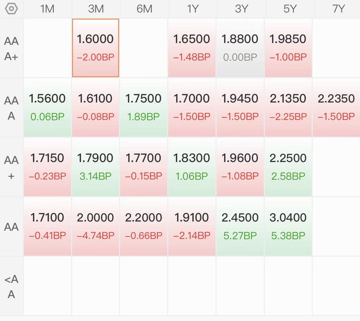The height and width of the screenshot is (321, 360).
Task: Select the AAA 7Y cell 2.2350
Action: tap(336, 107)
